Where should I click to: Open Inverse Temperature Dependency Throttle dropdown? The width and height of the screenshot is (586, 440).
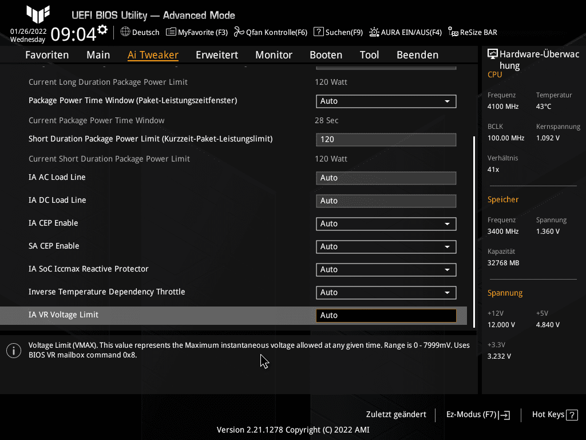pos(386,293)
